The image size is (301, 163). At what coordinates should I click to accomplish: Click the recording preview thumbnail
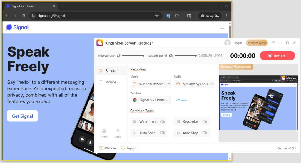(258, 103)
